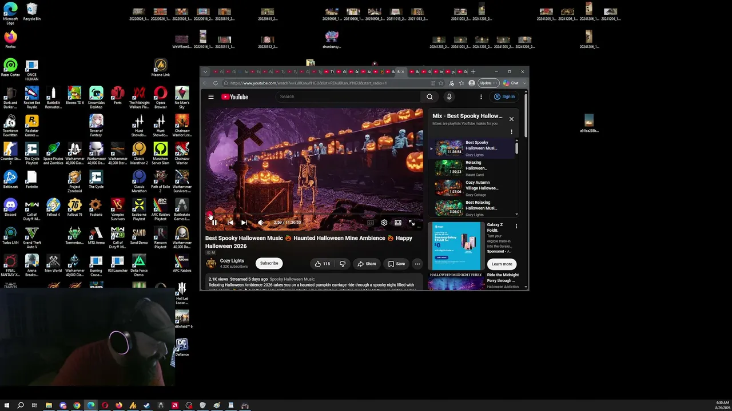The height and width of the screenshot is (411, 732).
Task: Save video to a playlist
Action: tap(396, 264)
